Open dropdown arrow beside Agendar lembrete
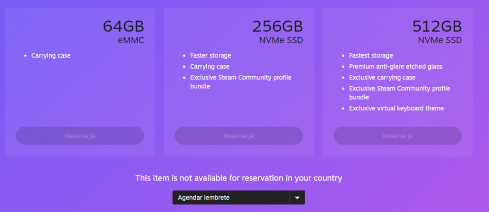Image resolution: width=489 pixels, height=212 pixels. coord(297,197)
